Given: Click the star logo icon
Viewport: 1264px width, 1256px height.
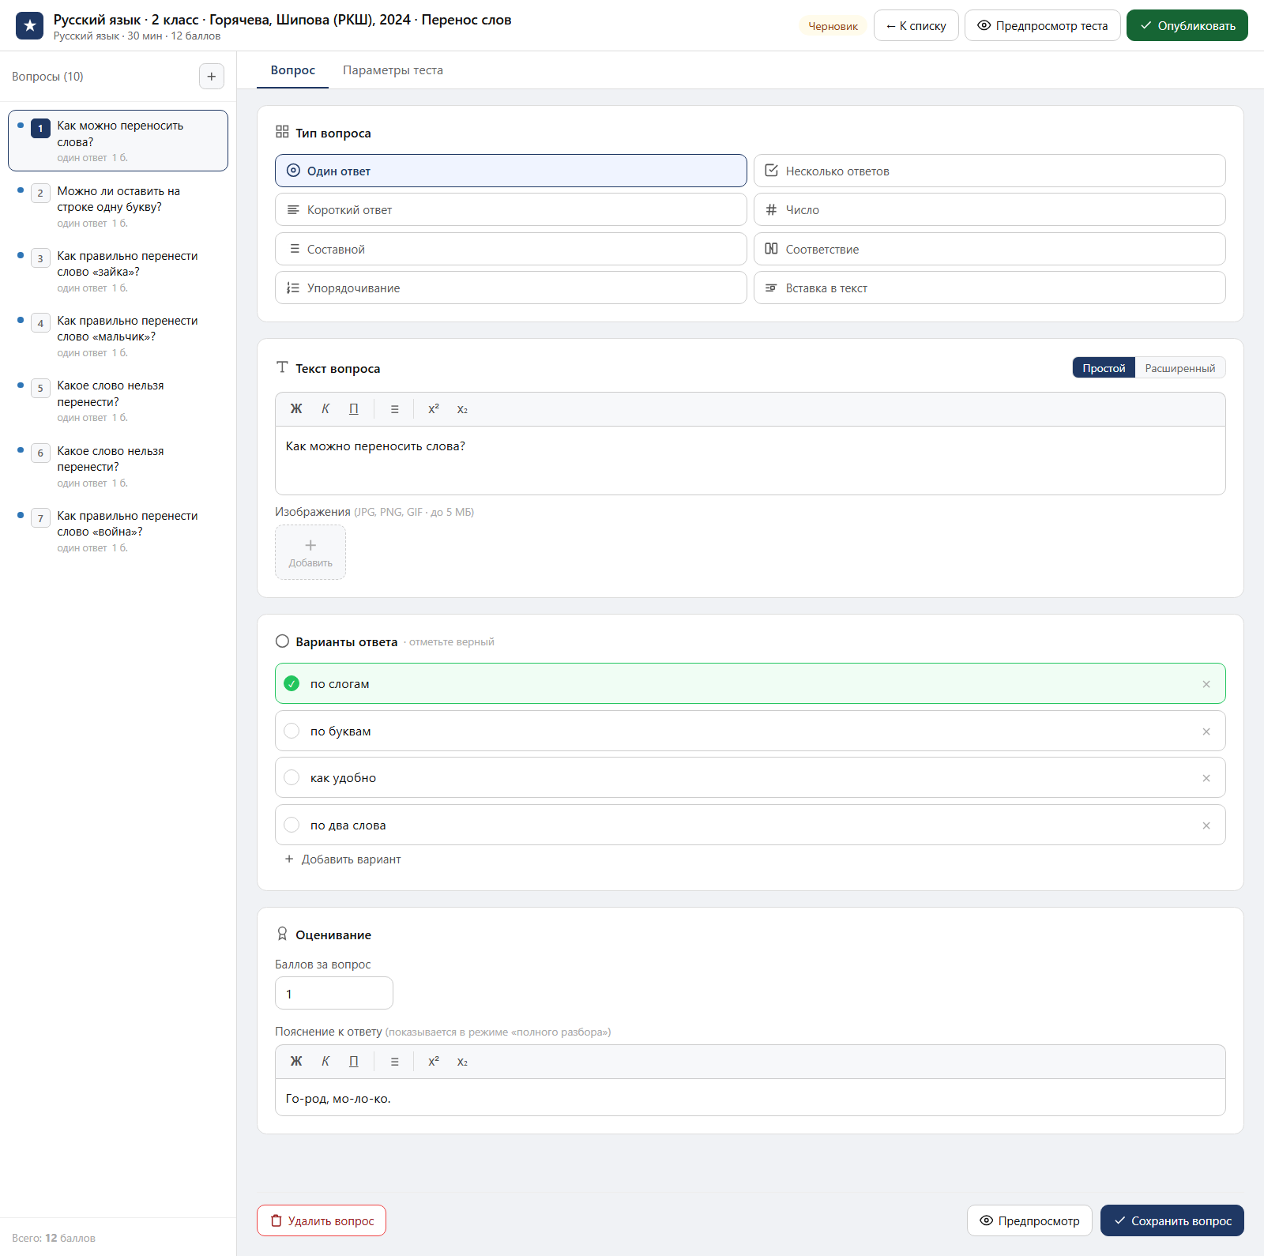Looking at the screenshot, I should click(30, 26).
